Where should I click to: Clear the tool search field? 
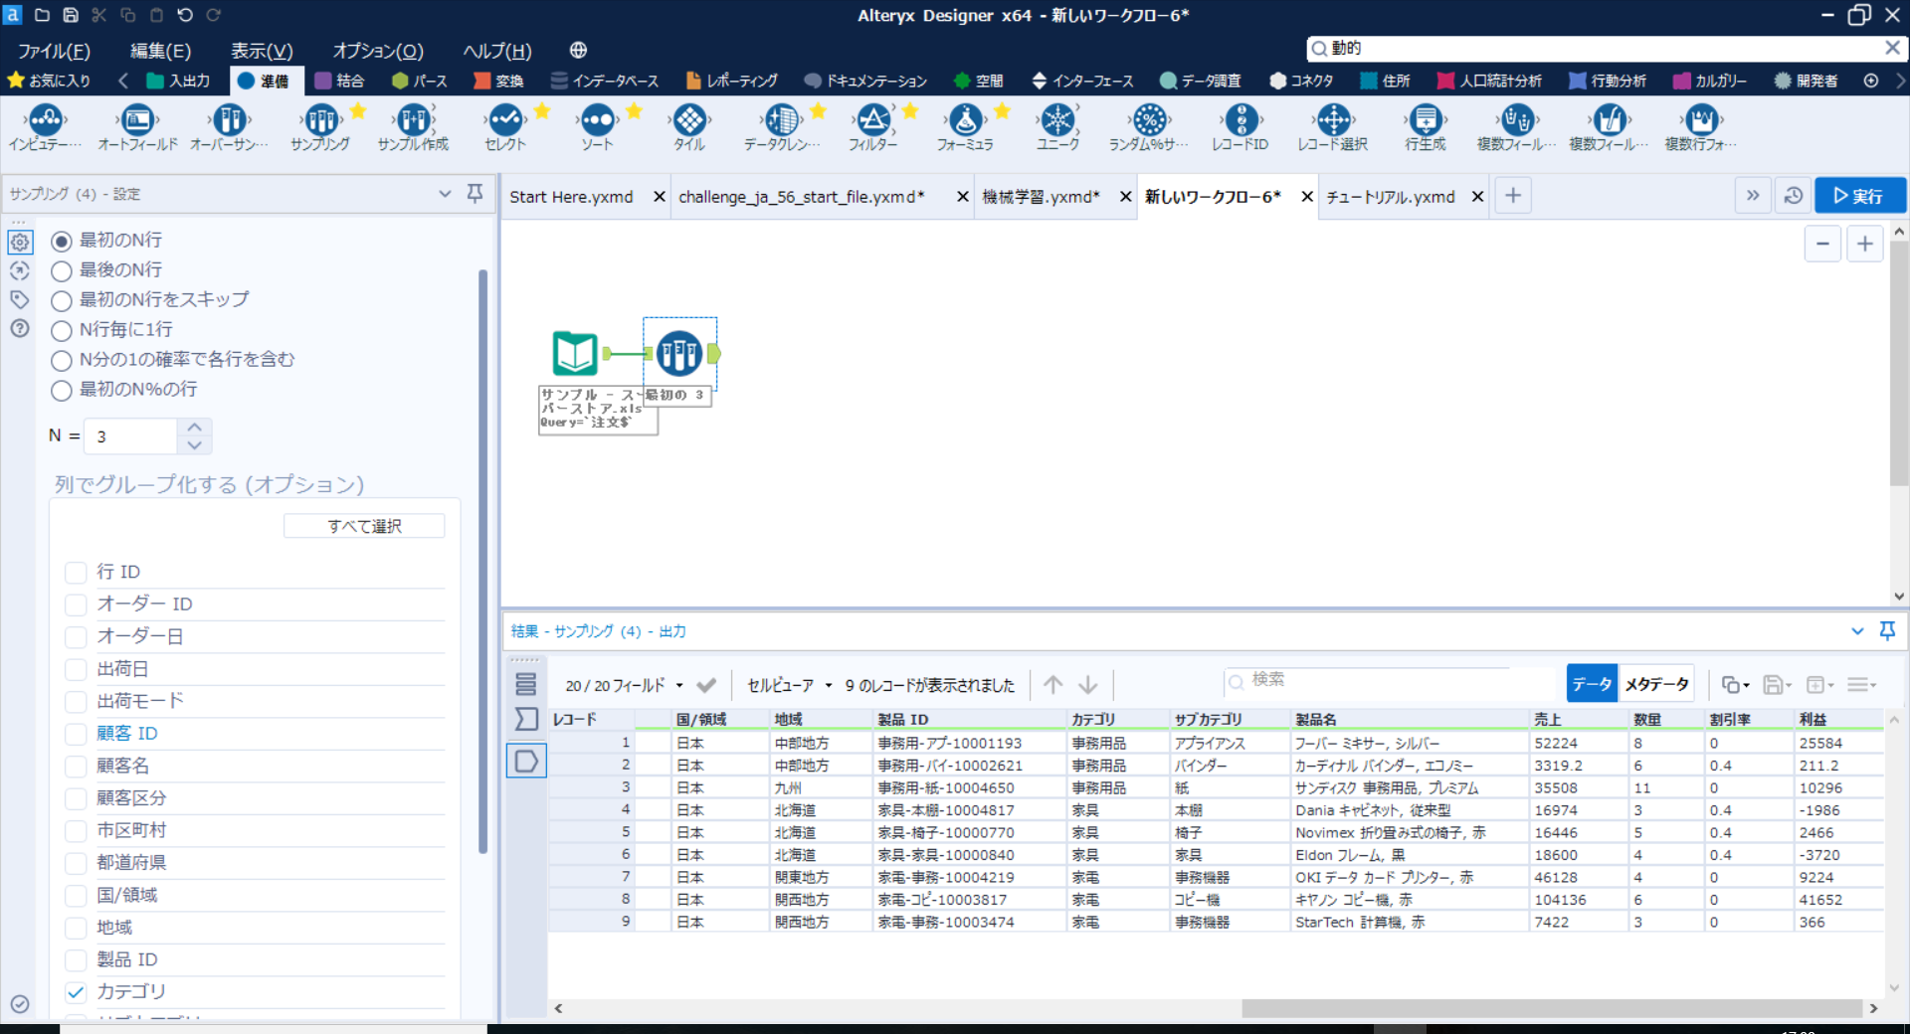click(x=1892, y=48)
